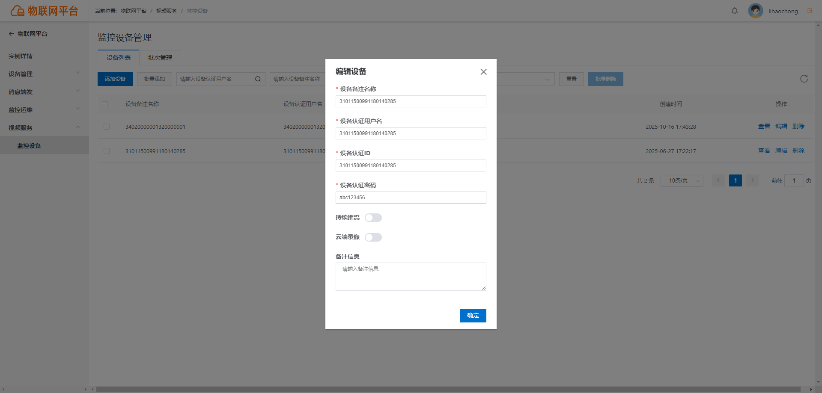Screen dimensions: 822x393
Task: Go to previous page arrow in pagination
Action: point(718,180)
